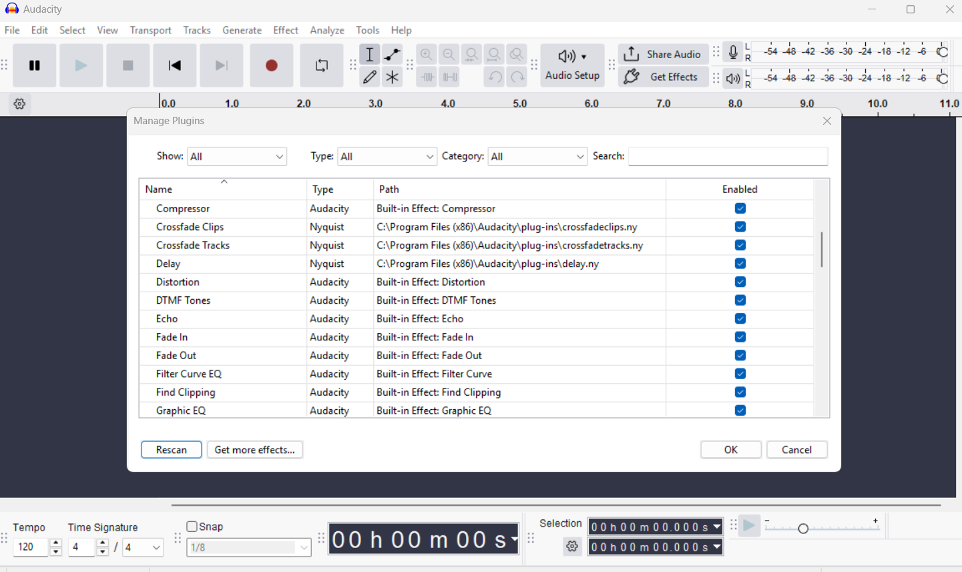This screenshot has width=962, height=572.
Task: Click the Get more effects button
Action: point(255,450)
